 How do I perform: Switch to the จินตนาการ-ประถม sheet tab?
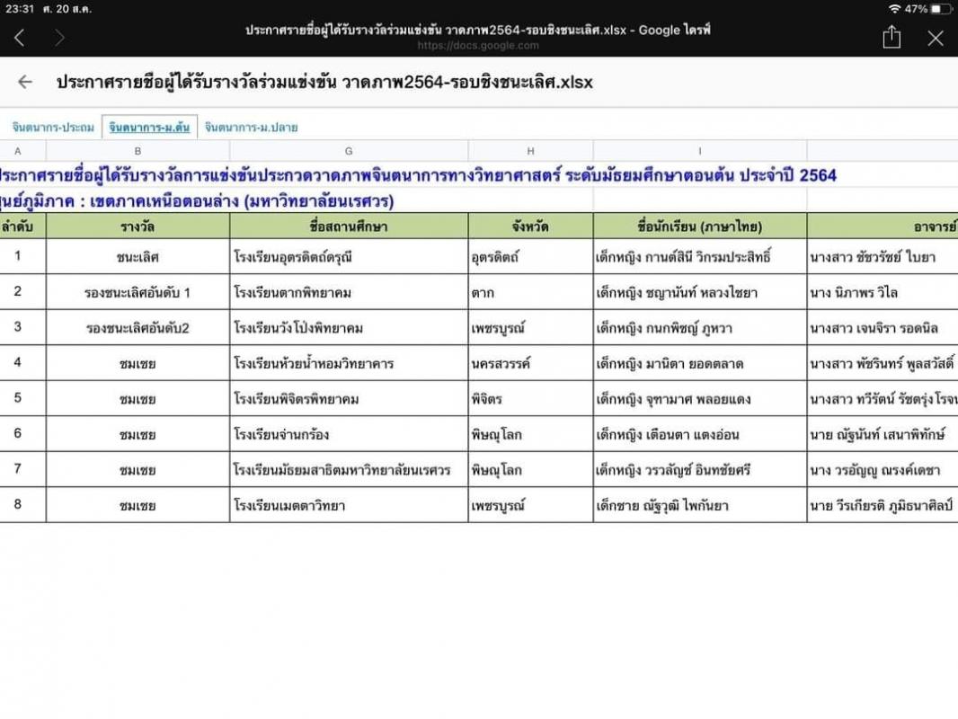tap(53, 127)
